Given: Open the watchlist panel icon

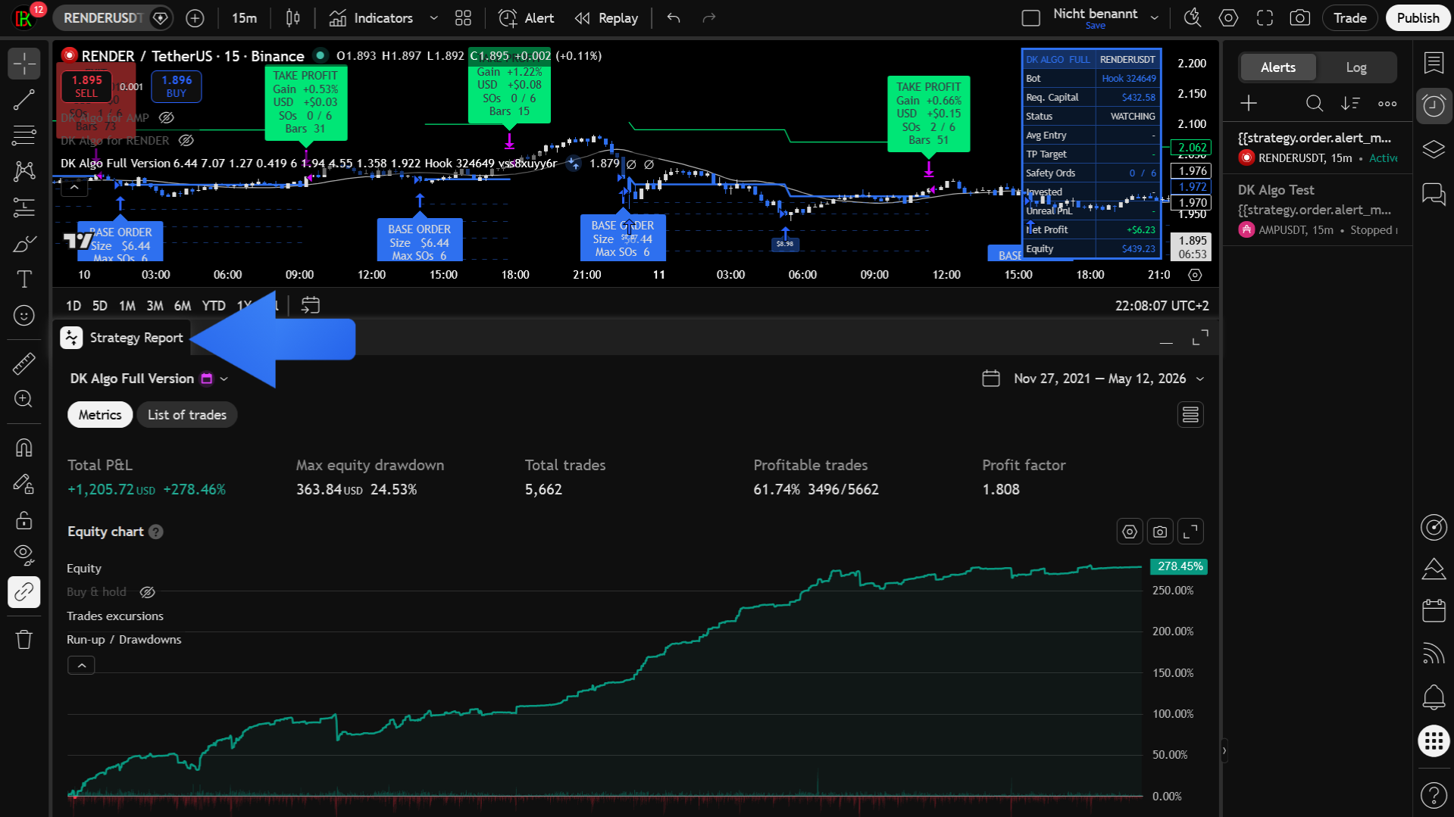Looking at the screenshot, I should pyautogui.click(x=1434, y=63).
